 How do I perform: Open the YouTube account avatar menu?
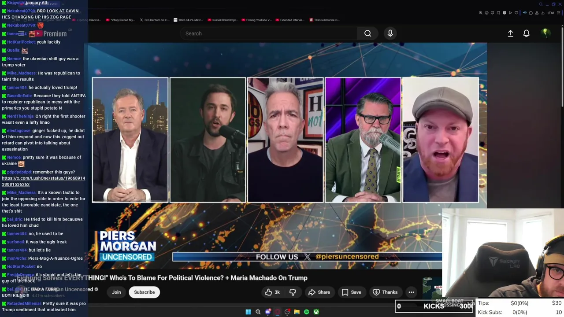coord(545,33)
